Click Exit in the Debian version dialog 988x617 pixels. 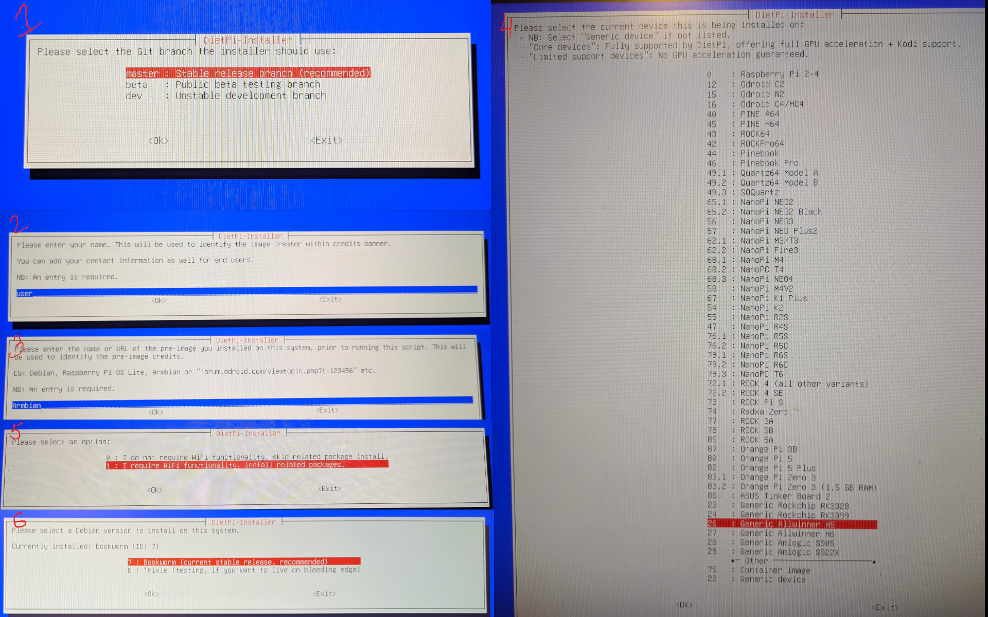(324, 593)
